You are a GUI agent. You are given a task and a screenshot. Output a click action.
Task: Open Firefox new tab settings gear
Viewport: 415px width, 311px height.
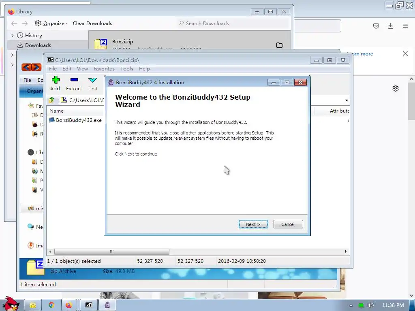click(396, 88)
